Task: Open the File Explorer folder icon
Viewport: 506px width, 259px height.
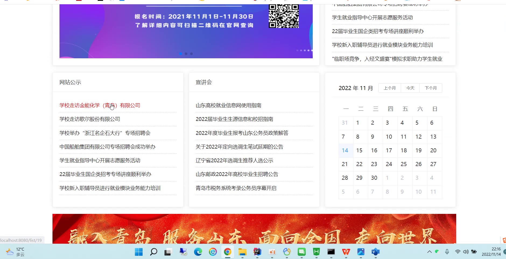Action: click(x=242, y=252)
